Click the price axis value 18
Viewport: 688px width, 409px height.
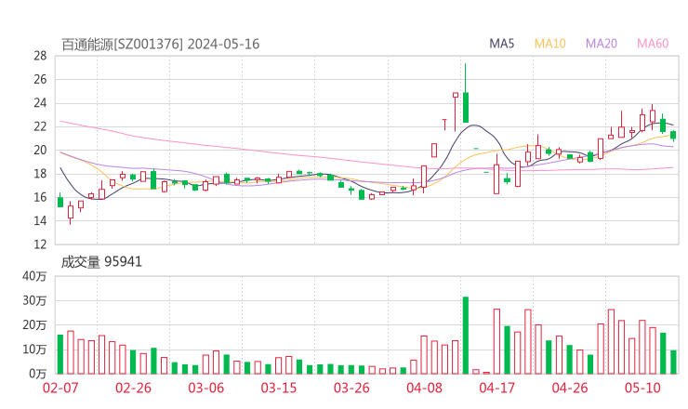click(x=40, y=174)
